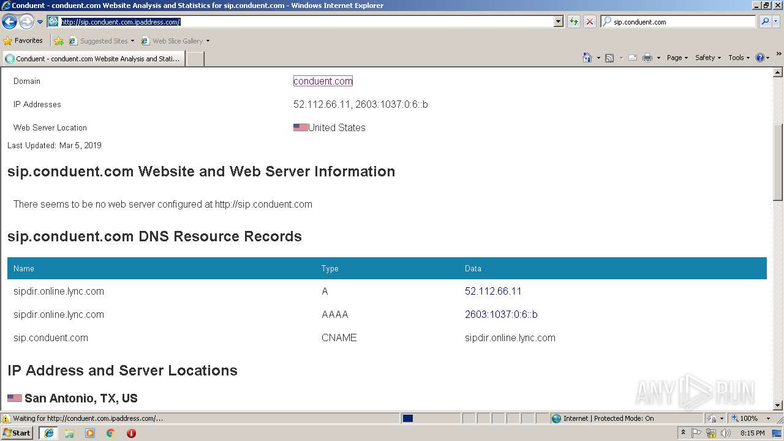This screenshot has width=784, height=441.
Task: Open the recent pages dropdown arrow
Action: (40, 22)
